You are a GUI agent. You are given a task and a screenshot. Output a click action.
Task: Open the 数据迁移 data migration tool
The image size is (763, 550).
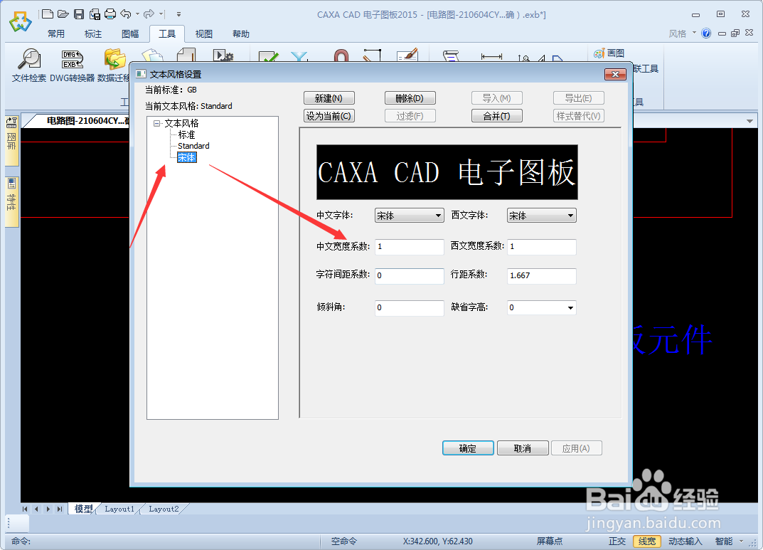coord(113,65)
